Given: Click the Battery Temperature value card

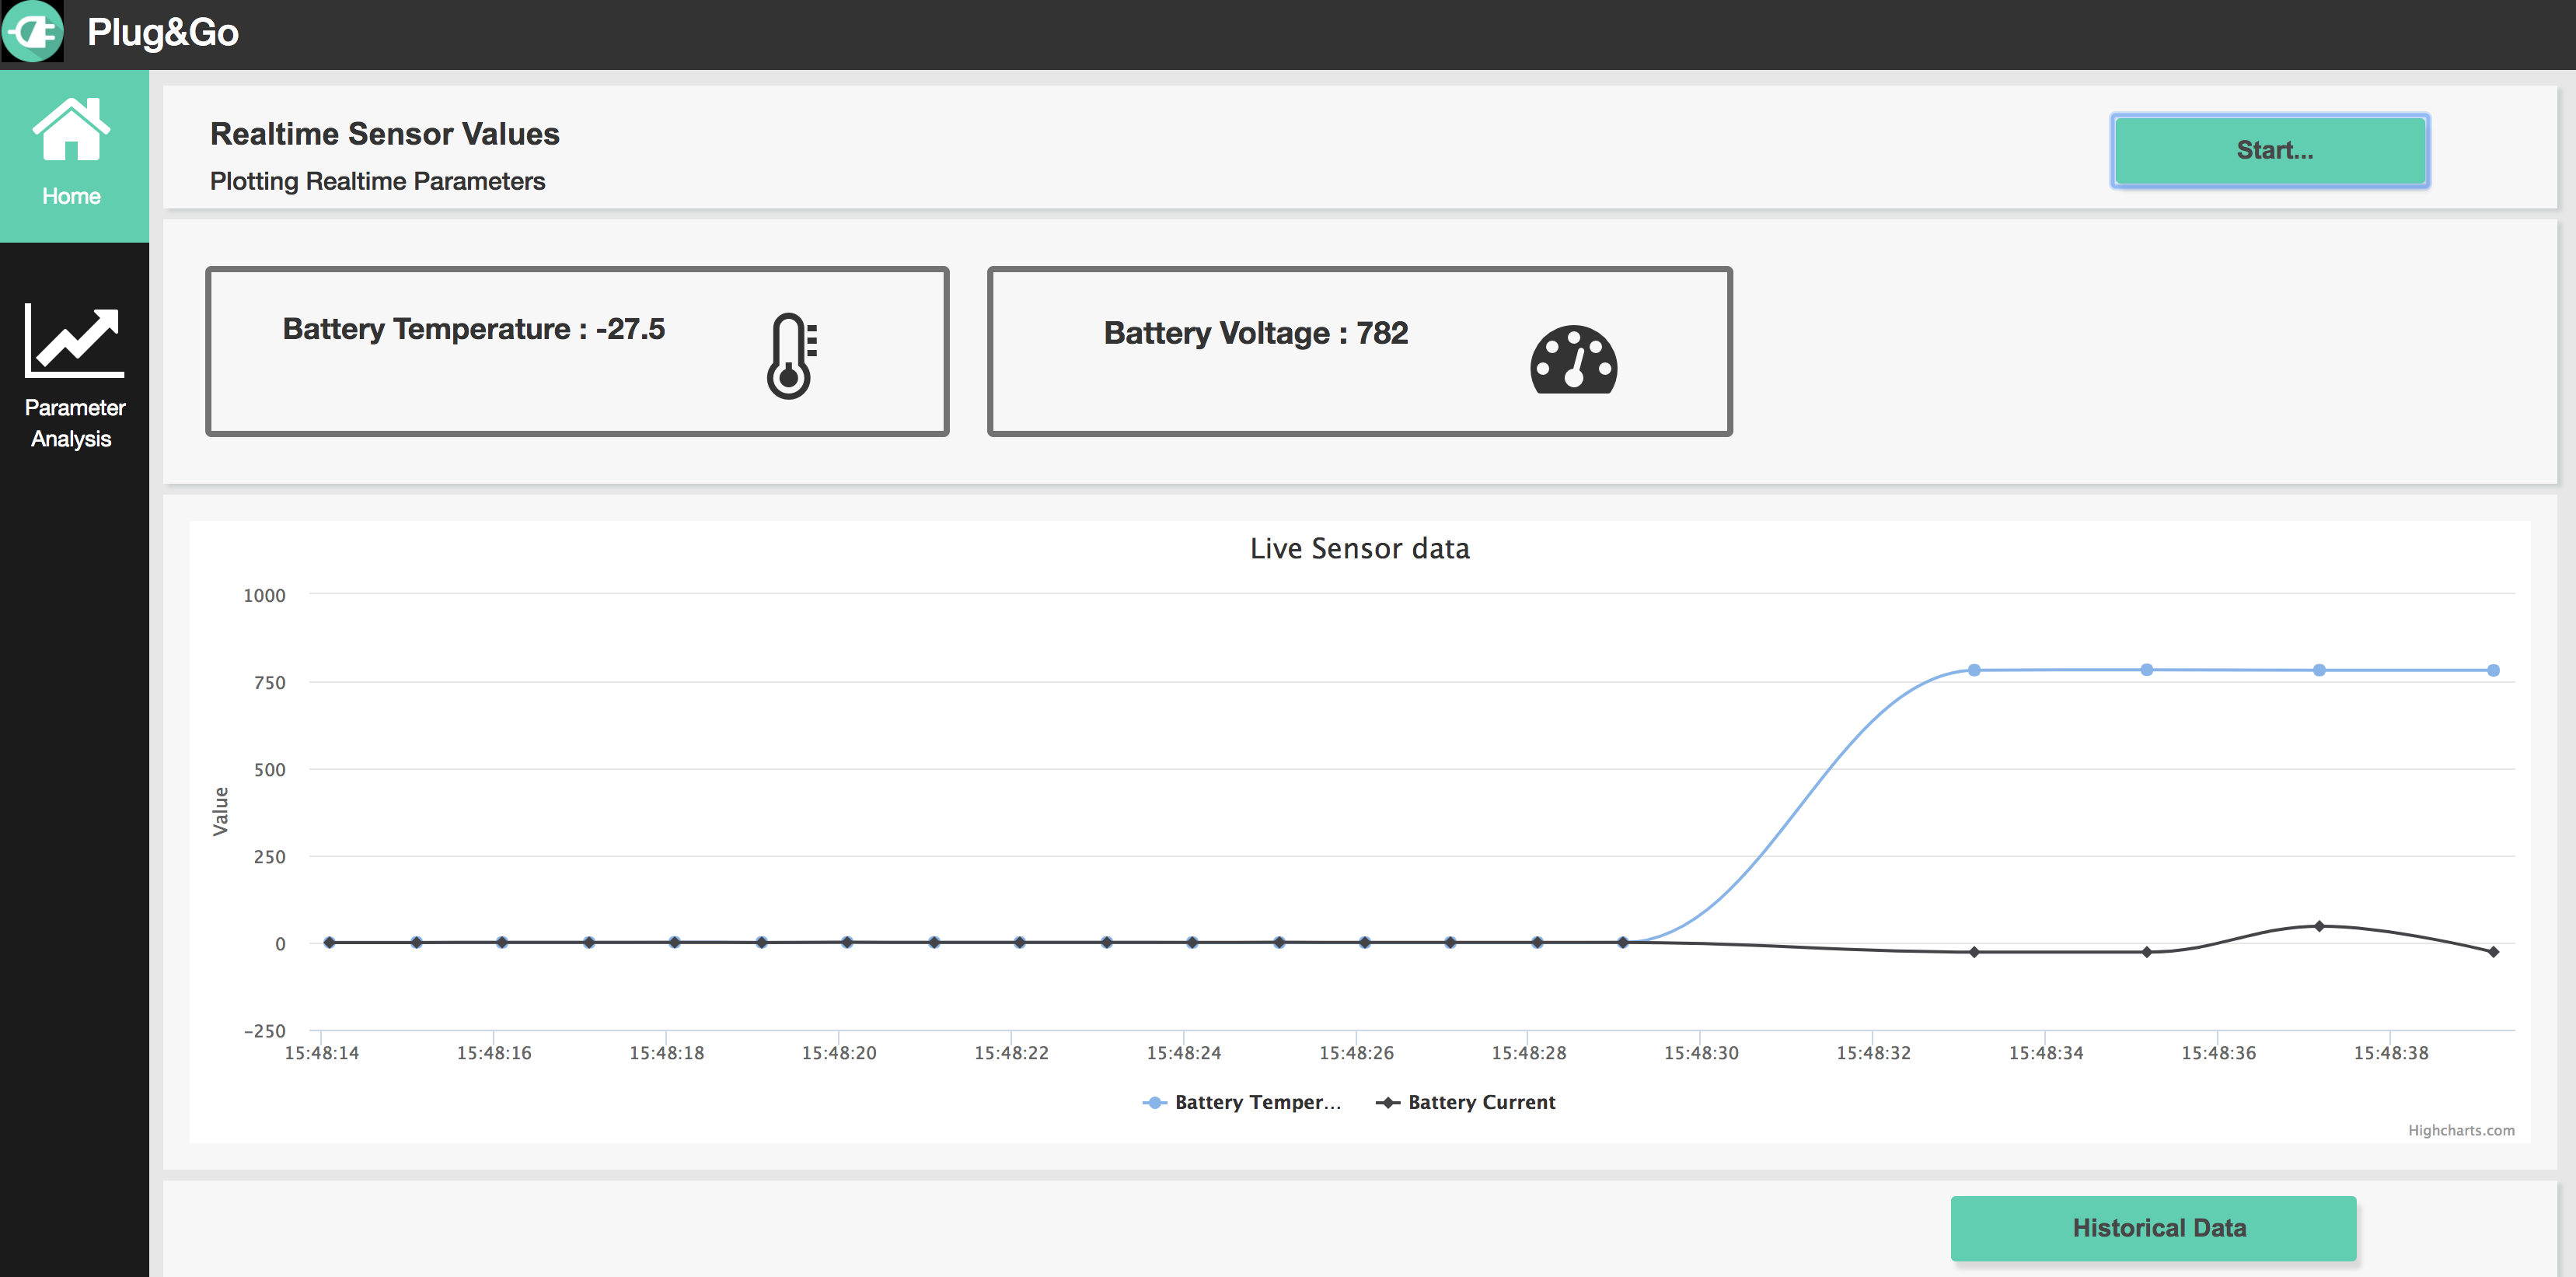Looking at the screenshot, I should pos(576,350).
